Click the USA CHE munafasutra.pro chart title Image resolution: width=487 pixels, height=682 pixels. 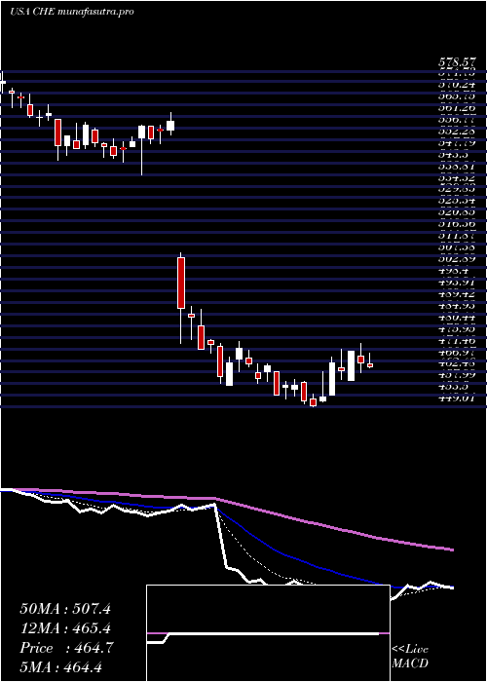point(72,12)
